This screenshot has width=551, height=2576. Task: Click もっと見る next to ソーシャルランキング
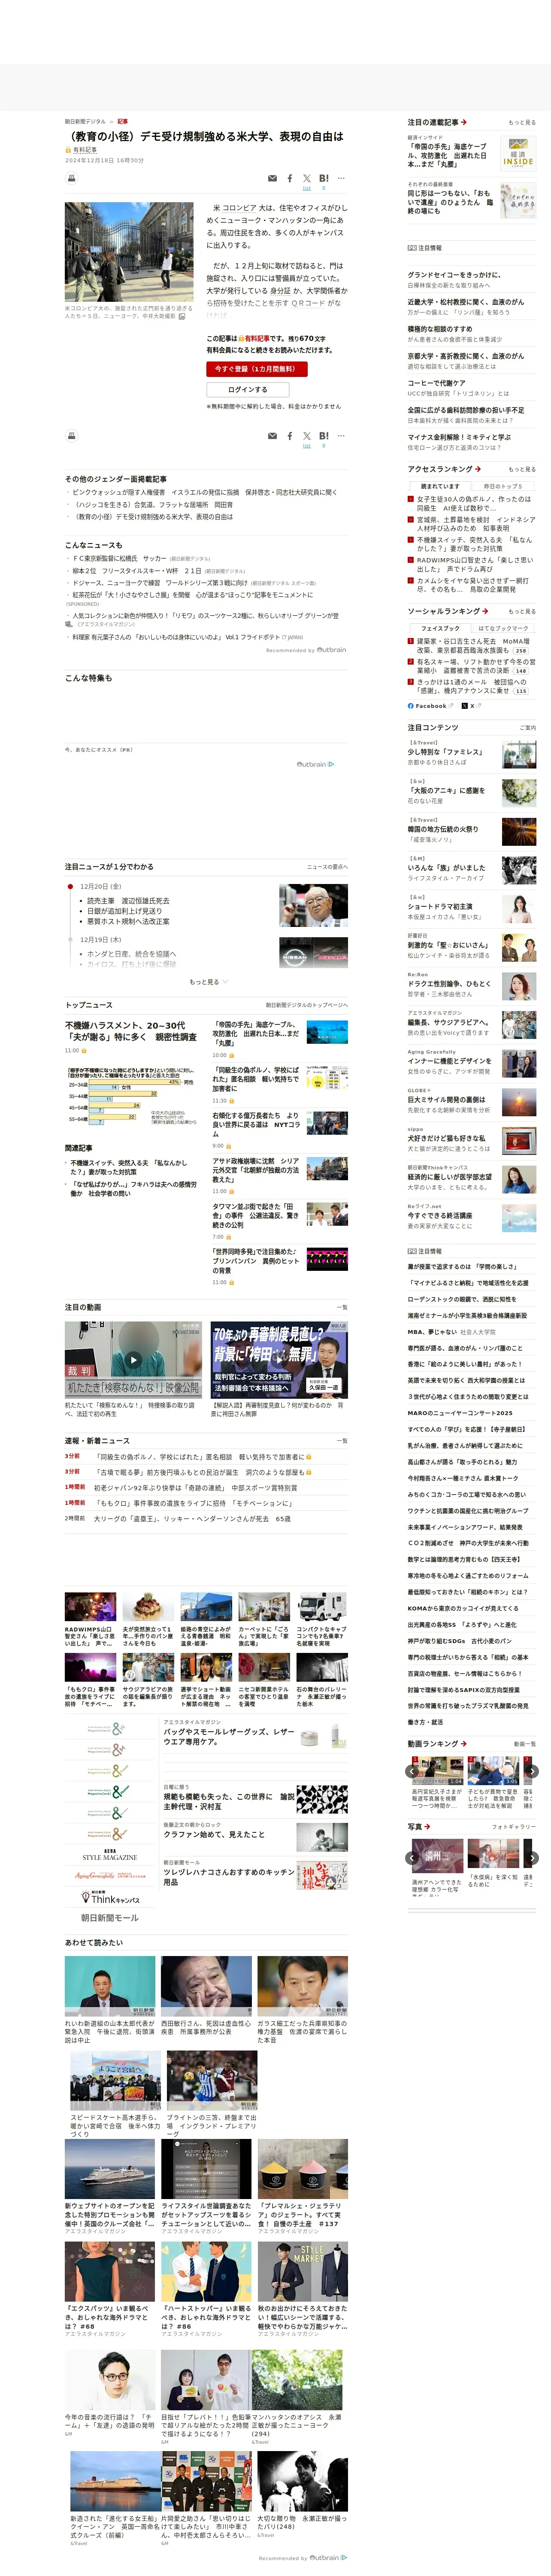(522, 611)
